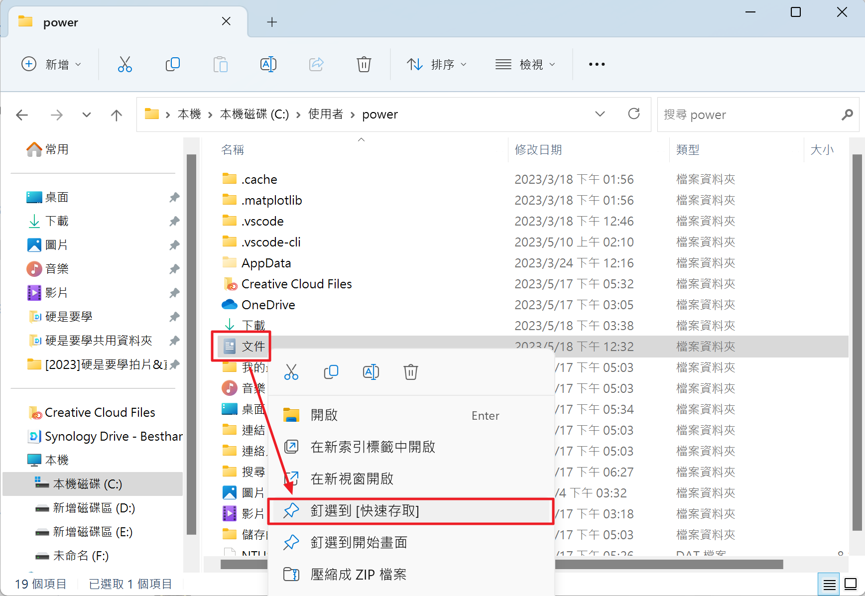
Task: Click the Refresh icon beside address bar
Action: 633,114
